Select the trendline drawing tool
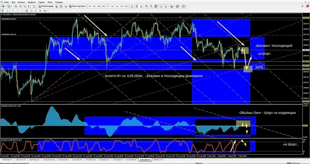Screen dimensions: 310x164 (x=22, y=11)
